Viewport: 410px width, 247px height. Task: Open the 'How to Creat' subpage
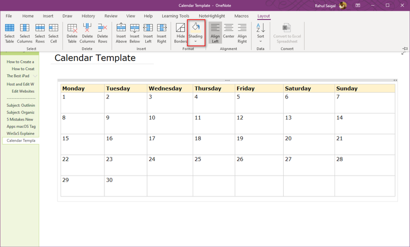coord(23,69)
